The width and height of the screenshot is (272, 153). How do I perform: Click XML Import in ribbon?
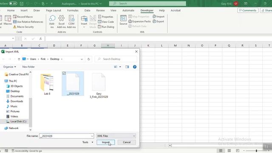click(159, 17)
